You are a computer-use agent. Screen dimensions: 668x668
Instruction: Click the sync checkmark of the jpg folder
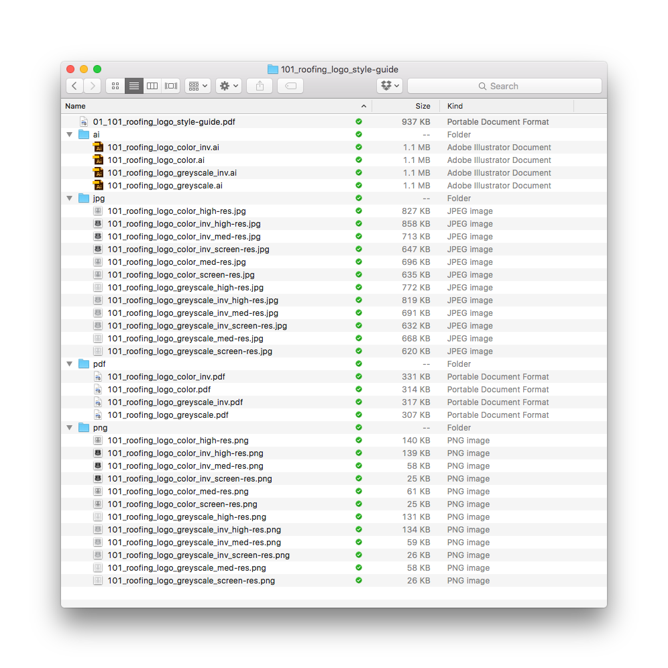tap(359, 198)
